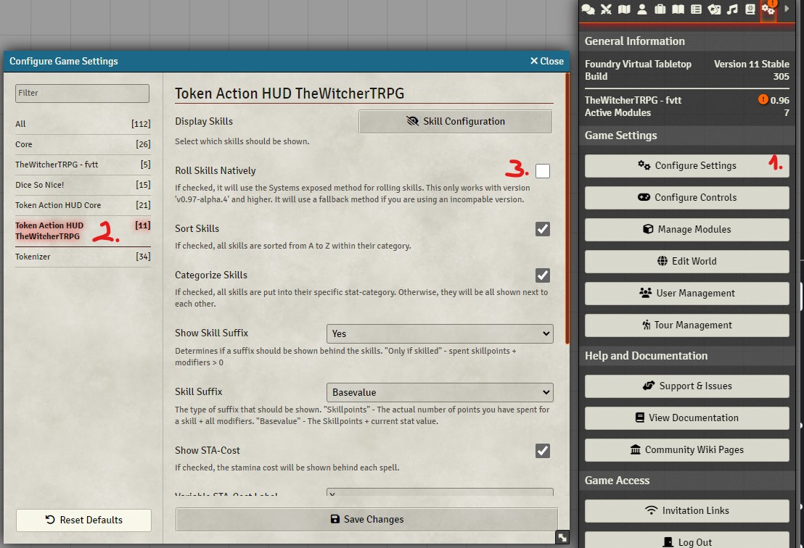The width and height of the screenshot is (804, 548).
Task: Open the Skill Configuration panel
Action: [x=455, y=121]
